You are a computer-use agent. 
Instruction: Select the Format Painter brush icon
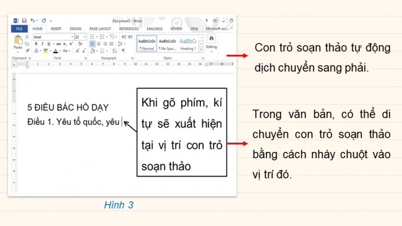click(x=27, y=51)
